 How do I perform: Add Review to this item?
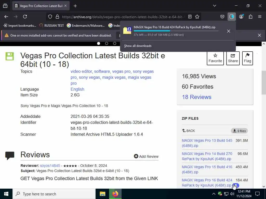[x=146, y=156]
